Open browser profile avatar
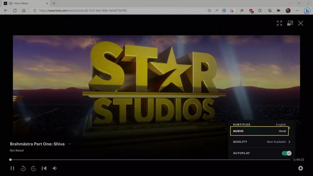The width and height of the screenshot is (313, 176). [x=288, y=10]
